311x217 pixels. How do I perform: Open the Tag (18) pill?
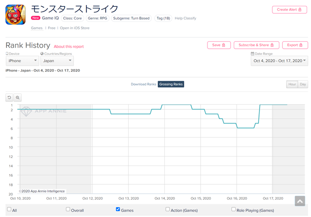pyautogui.click(x=163, y=18)
